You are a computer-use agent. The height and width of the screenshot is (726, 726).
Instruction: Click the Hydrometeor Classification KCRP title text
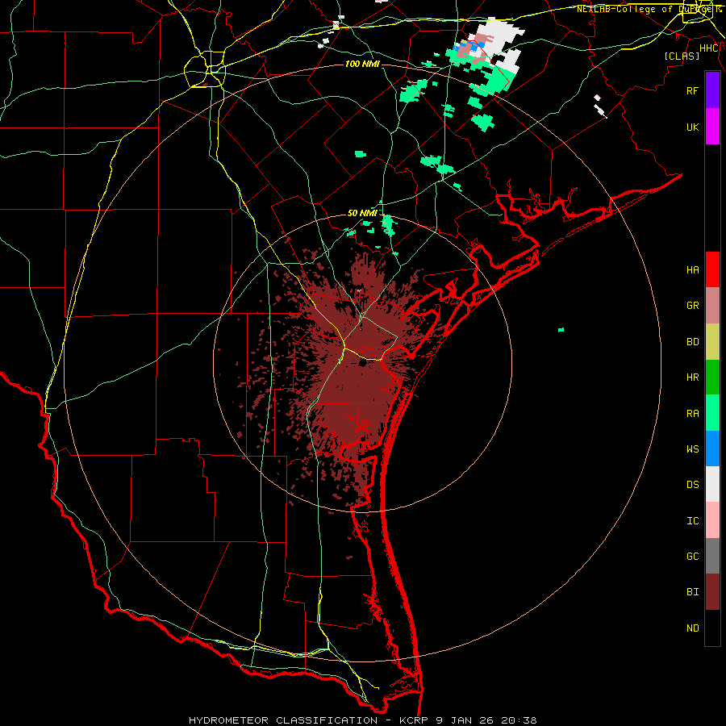click(x=362, y=720)
